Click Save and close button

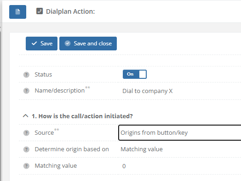click(88, 44)
